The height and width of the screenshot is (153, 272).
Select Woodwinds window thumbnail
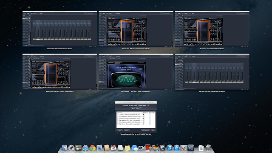click(x=59, y=72)
